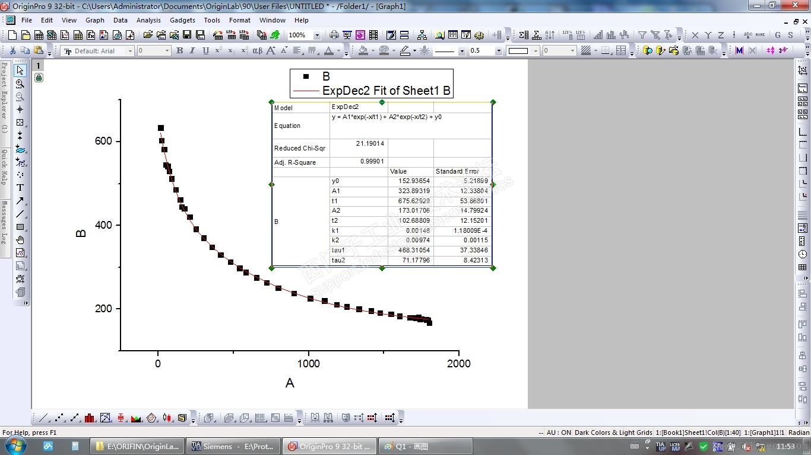Expand the 0.5 line width dropdown
This screenshot has width=811, height=455.
486,51
